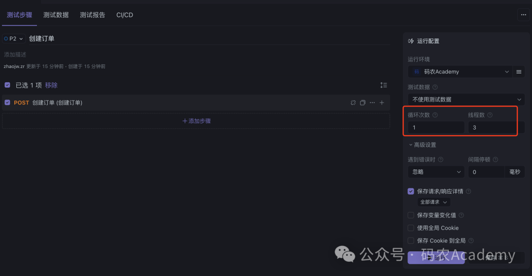Enable 使用全局 Cookie checkbox

[411, 228]
